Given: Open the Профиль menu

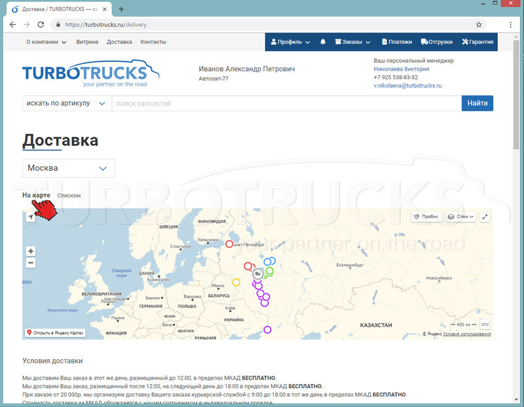Looking at the screenshot, I should (290, 42).
